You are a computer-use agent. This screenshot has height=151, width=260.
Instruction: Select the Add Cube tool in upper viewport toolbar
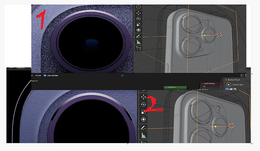point(138,48)
